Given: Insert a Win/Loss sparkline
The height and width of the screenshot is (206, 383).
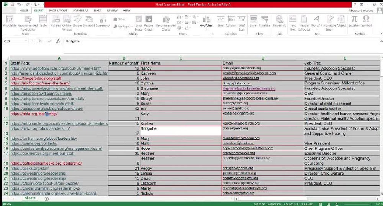Looking at the screenshot, I should pos(242,23).
